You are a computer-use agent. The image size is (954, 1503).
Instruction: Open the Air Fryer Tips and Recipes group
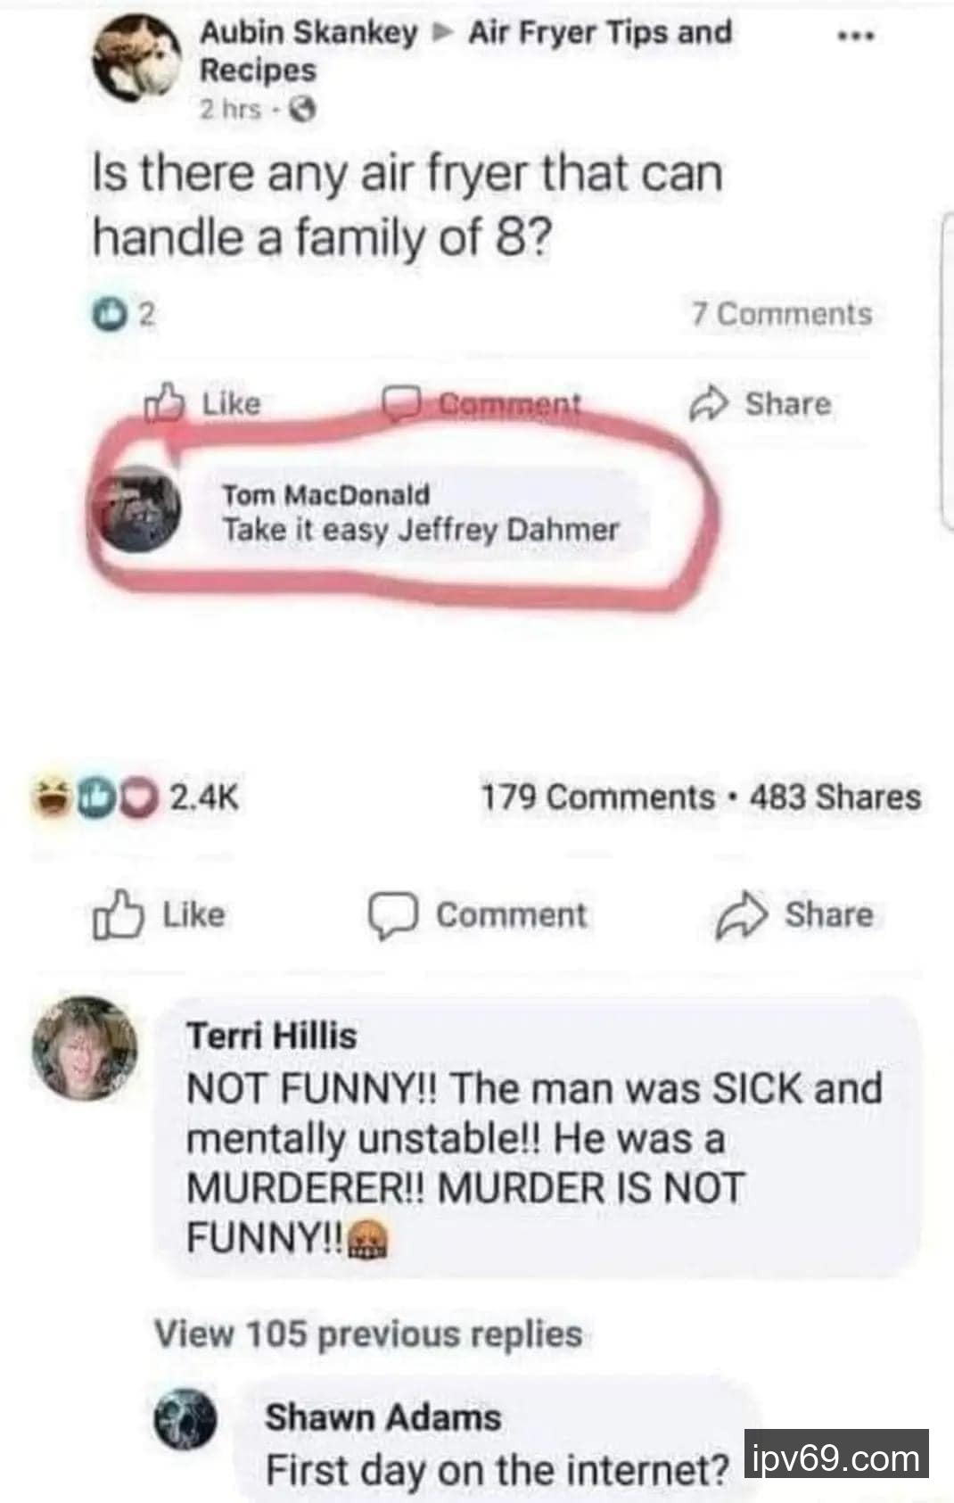599,33
